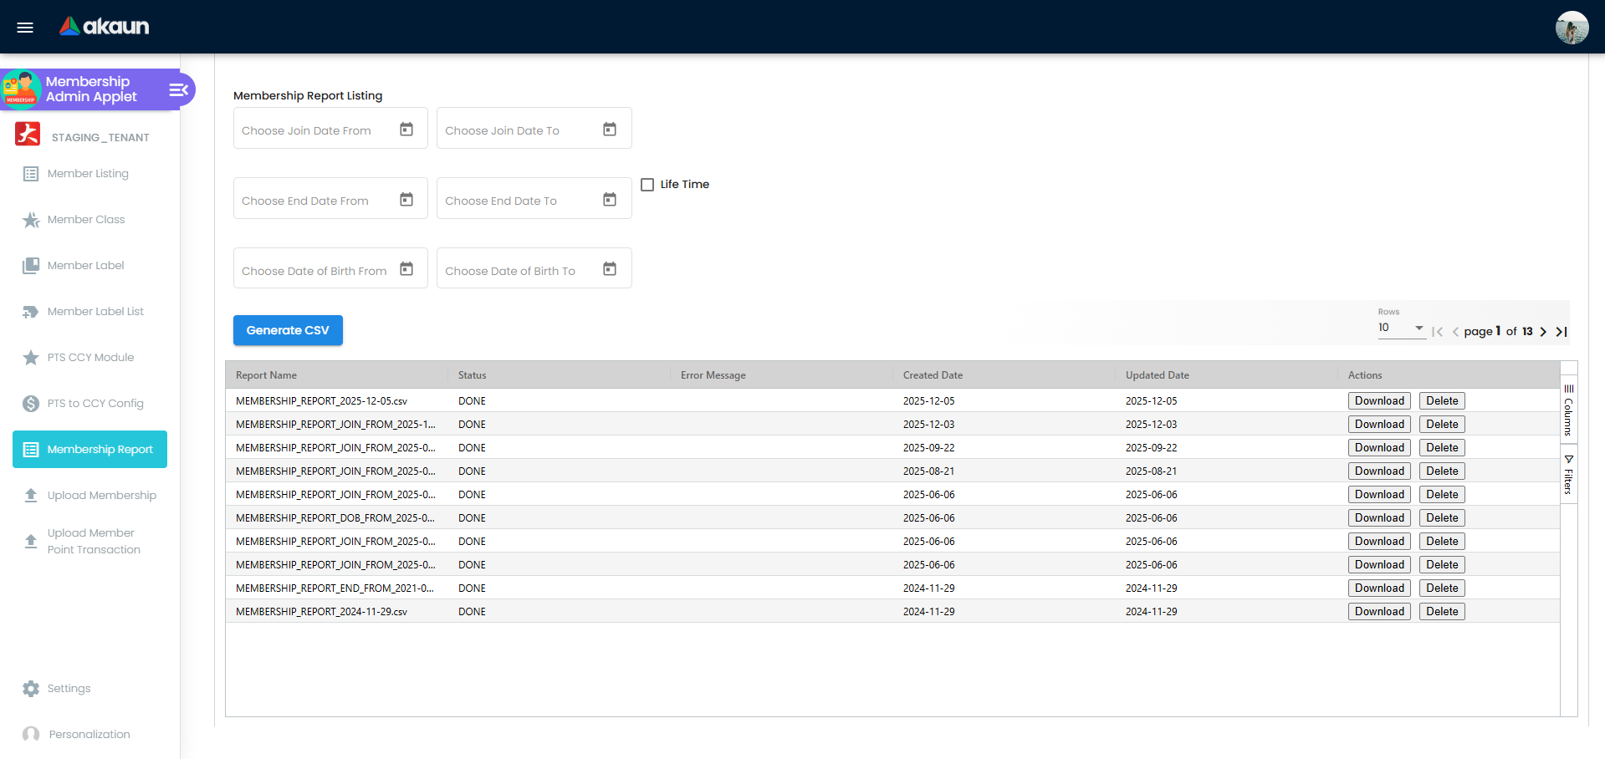
Task: Open the PTS CCY Module
Action: (x=89, y=357)
